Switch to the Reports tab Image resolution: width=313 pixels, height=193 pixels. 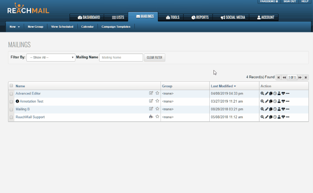coord(200,17)
